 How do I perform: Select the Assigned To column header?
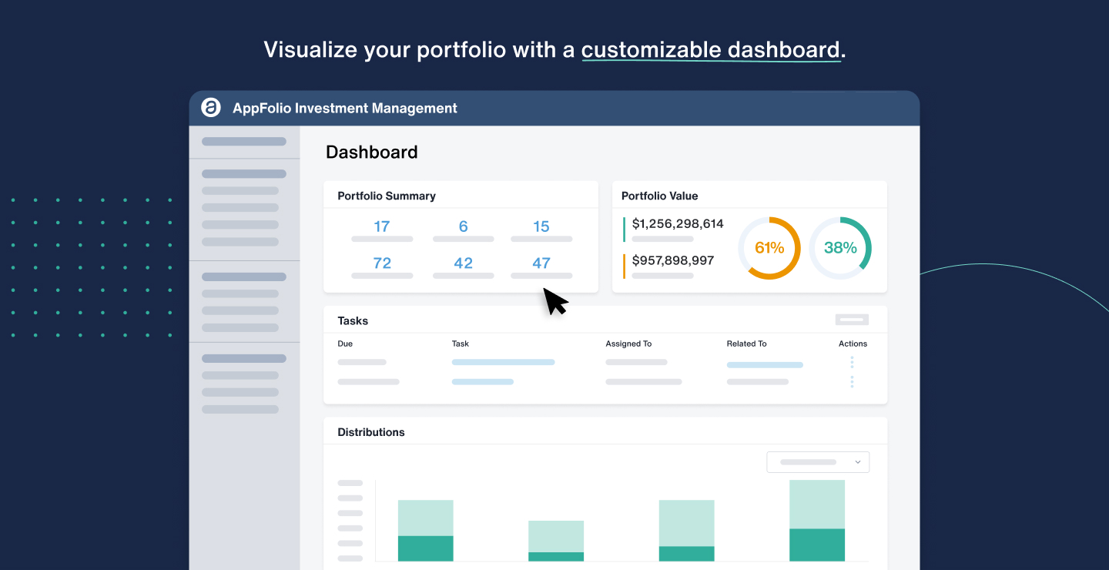tap(628, 344)
